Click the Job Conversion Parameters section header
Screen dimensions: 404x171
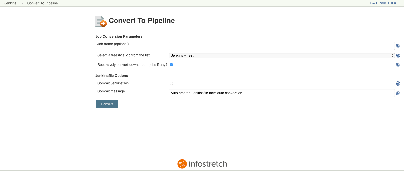pyautogui.click(x=119, y=36)
